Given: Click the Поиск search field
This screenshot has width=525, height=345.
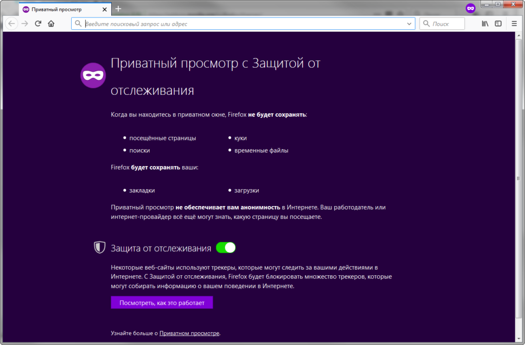Looking at the screenshot, I should click(x=445, y=23).
